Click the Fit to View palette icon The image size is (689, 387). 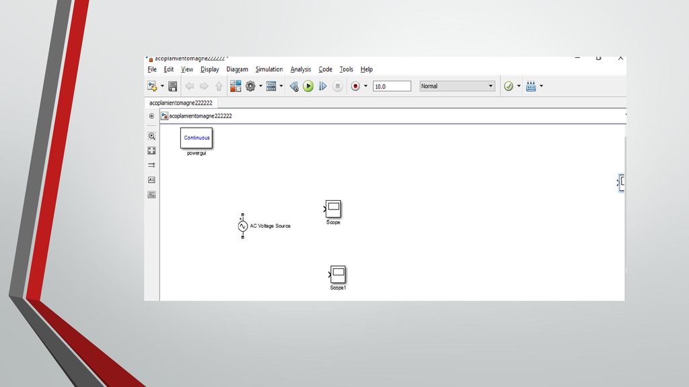[151, 150]
